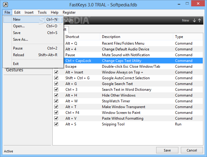Open the Tools menu
Screen dimensions: 207x157
[x=42, y=12]
